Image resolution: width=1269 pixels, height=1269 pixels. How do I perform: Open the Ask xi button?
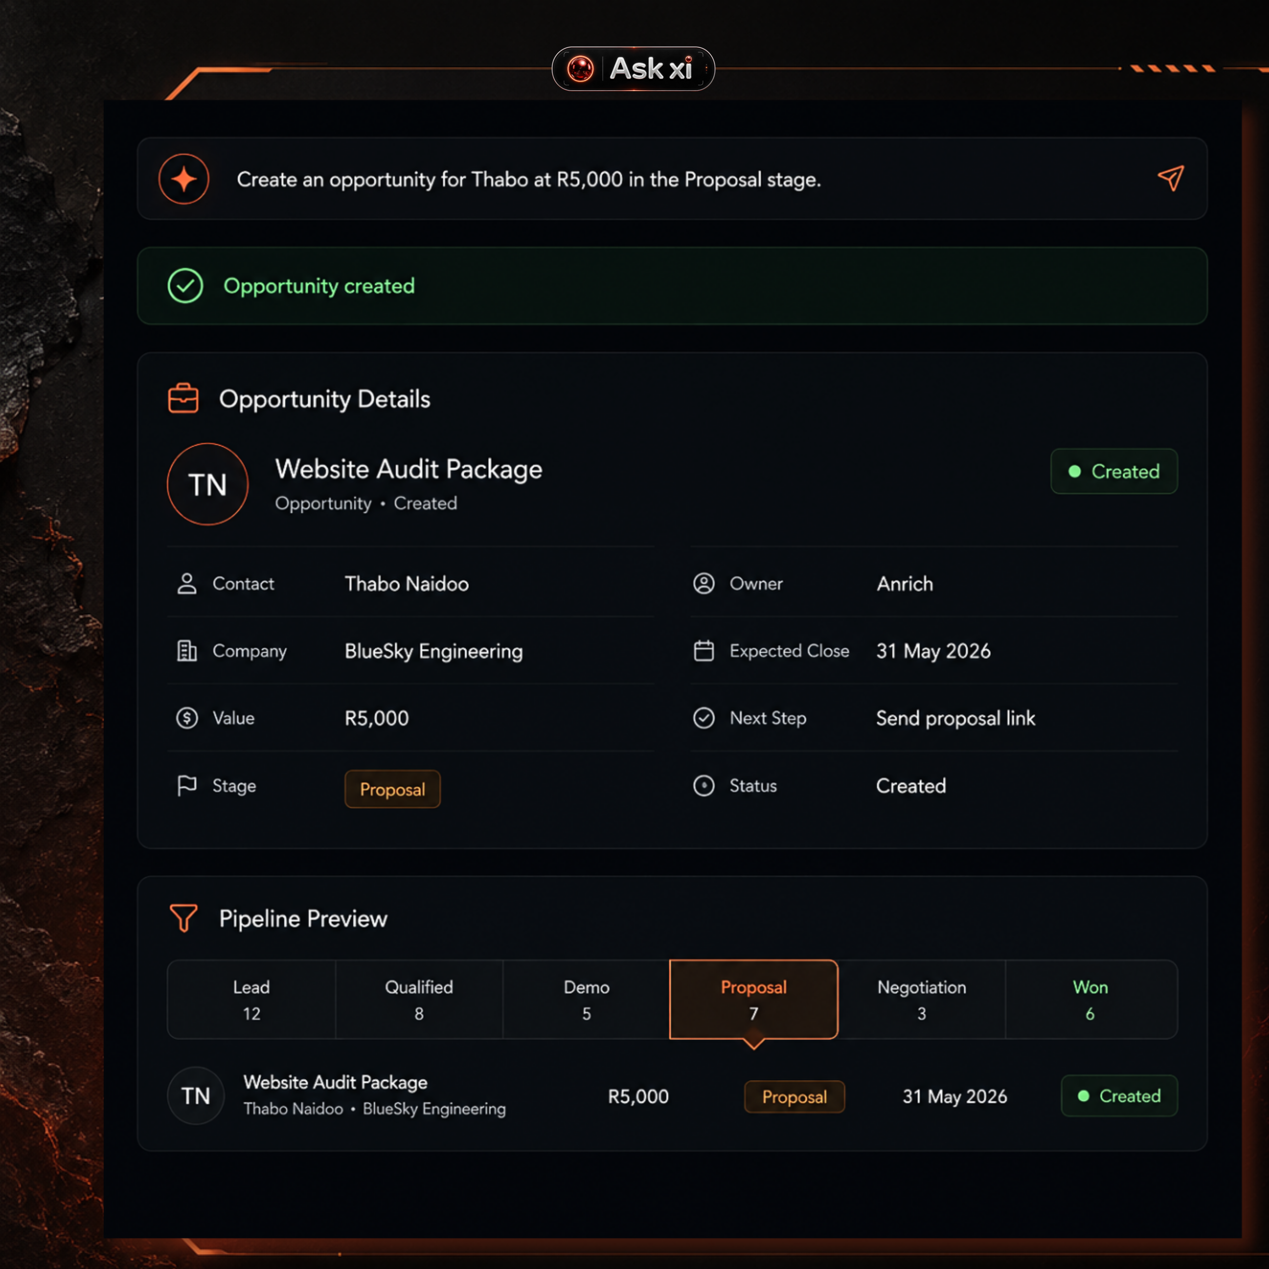click(x=633, y=68)
